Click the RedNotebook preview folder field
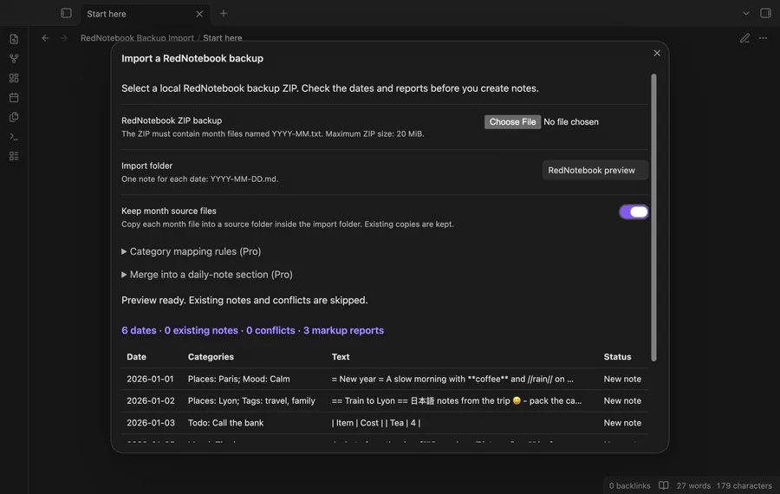 [x=595, y=170]
